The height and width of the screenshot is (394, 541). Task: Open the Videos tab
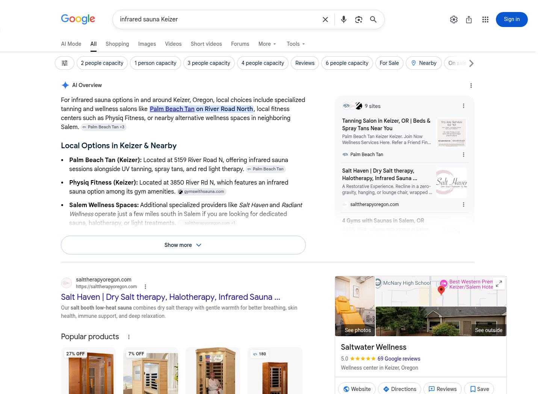click(x=173, y=44)
